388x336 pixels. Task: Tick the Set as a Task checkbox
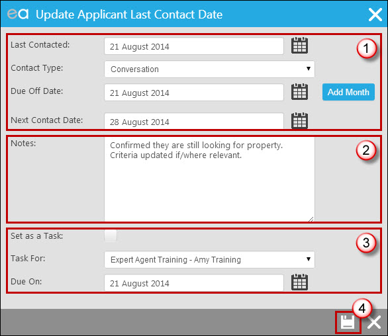point(111,235)
